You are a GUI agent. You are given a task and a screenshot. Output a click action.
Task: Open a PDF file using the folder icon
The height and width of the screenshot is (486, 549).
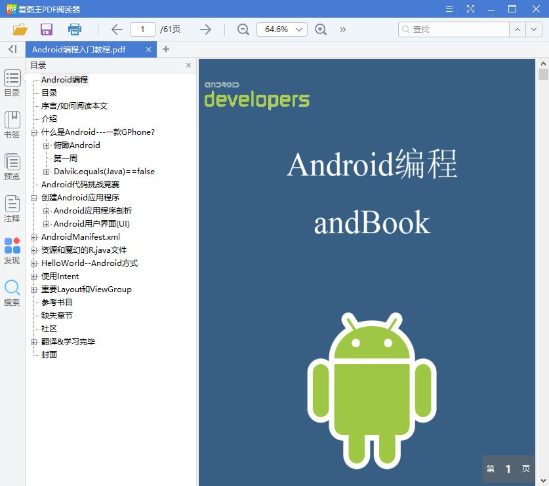[x=19, y=29]
